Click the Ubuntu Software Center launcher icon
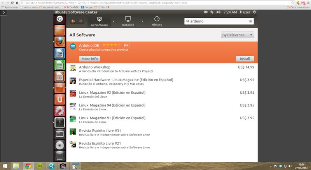This screenshot has height=170, width=311. point(60,88)
